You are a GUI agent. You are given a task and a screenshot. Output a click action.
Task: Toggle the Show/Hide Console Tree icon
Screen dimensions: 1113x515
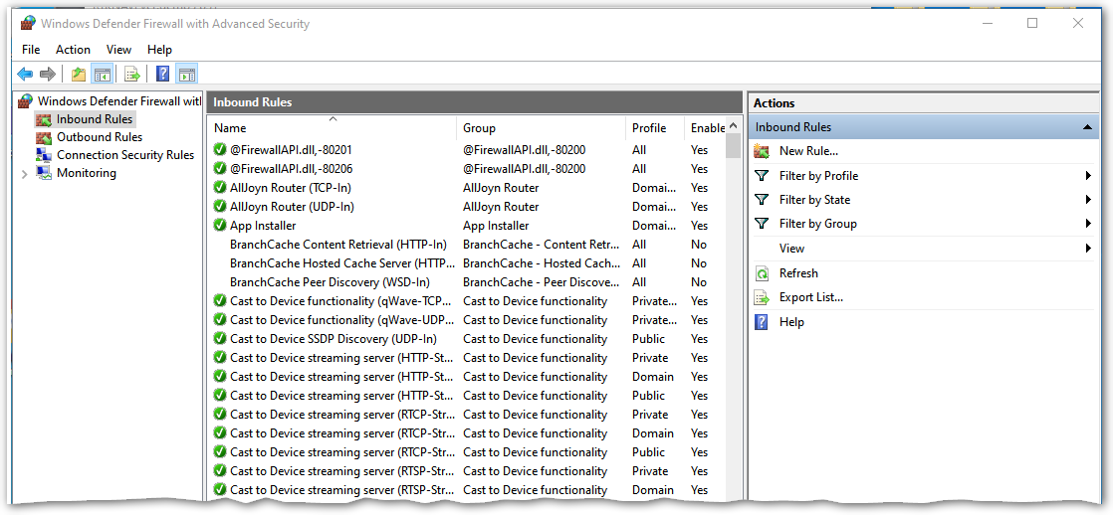click(103, 73)
